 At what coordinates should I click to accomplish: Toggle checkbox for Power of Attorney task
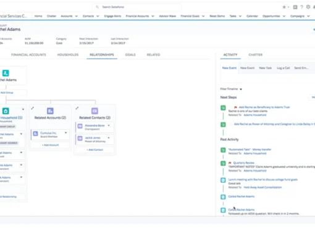230,124
